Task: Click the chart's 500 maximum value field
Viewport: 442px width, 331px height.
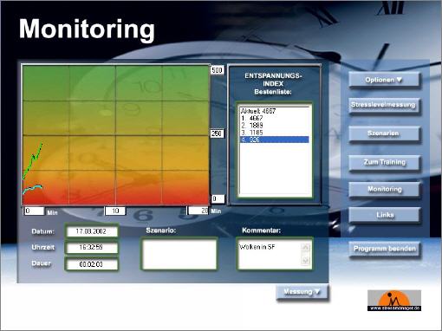Action: tap(217, 70)
